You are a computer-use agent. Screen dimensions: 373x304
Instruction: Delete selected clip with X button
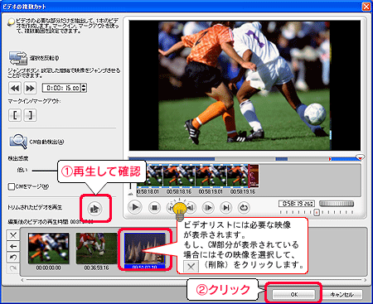click(x=13, y=235)
